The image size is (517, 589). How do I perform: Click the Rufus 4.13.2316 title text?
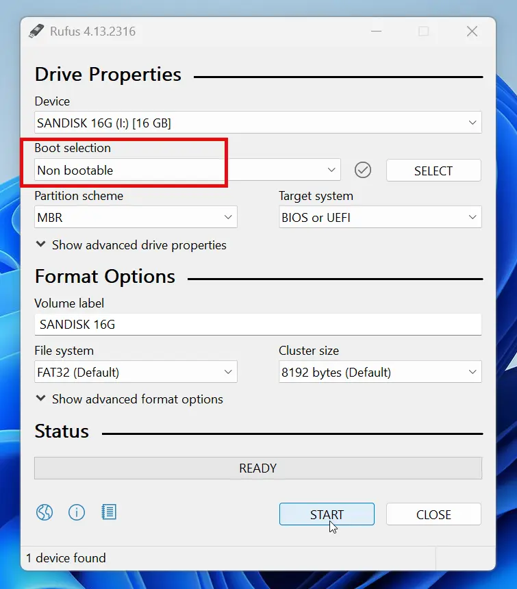tap(92, 32)
